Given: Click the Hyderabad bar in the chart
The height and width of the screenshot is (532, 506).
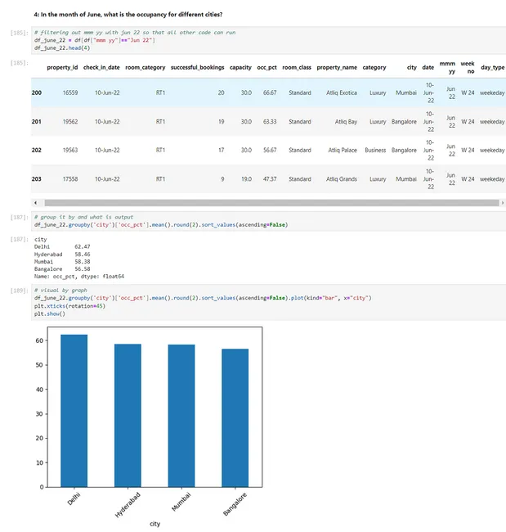Looking at the screenshot, I should (x=128, y=416).
